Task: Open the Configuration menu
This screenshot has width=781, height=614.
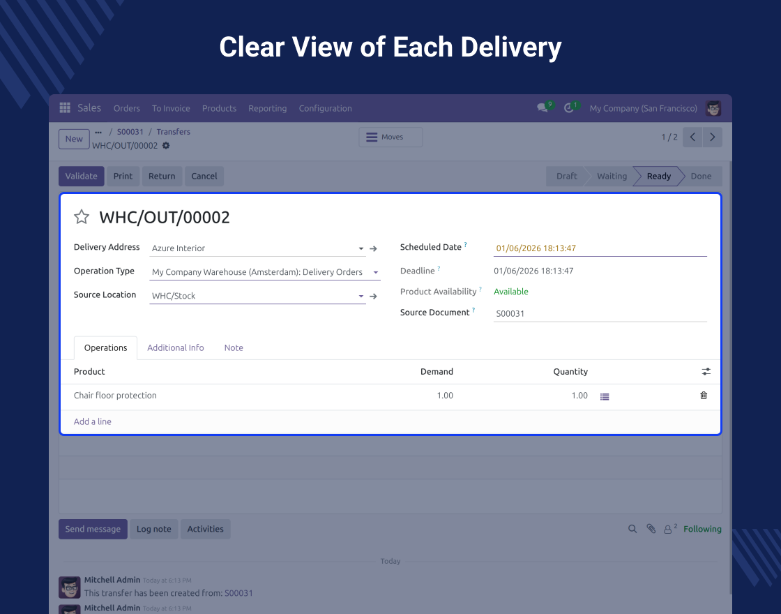Action: tap(325, 108)
